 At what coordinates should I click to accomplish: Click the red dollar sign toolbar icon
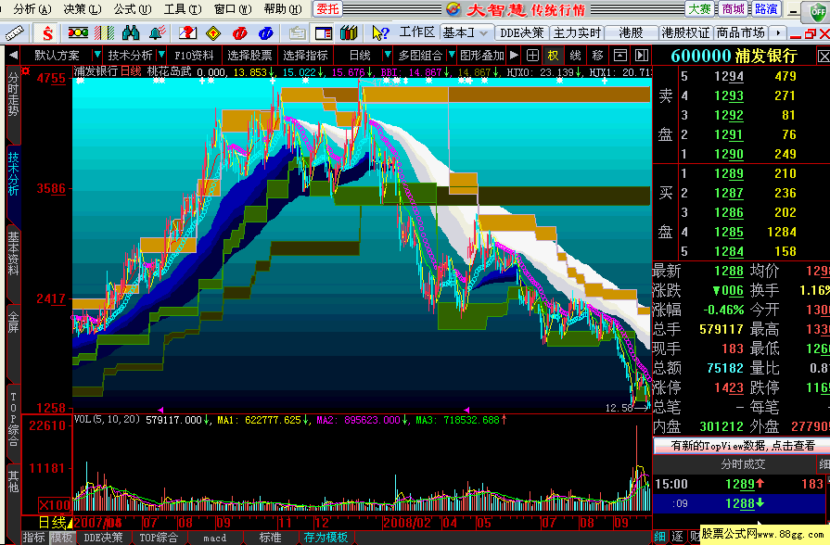pyautogui.click(x=47, y=33)
